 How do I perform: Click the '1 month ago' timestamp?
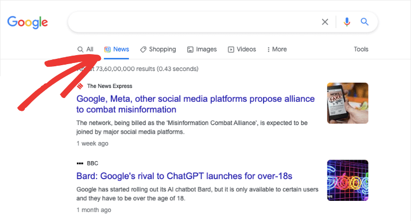coord(93,210)
